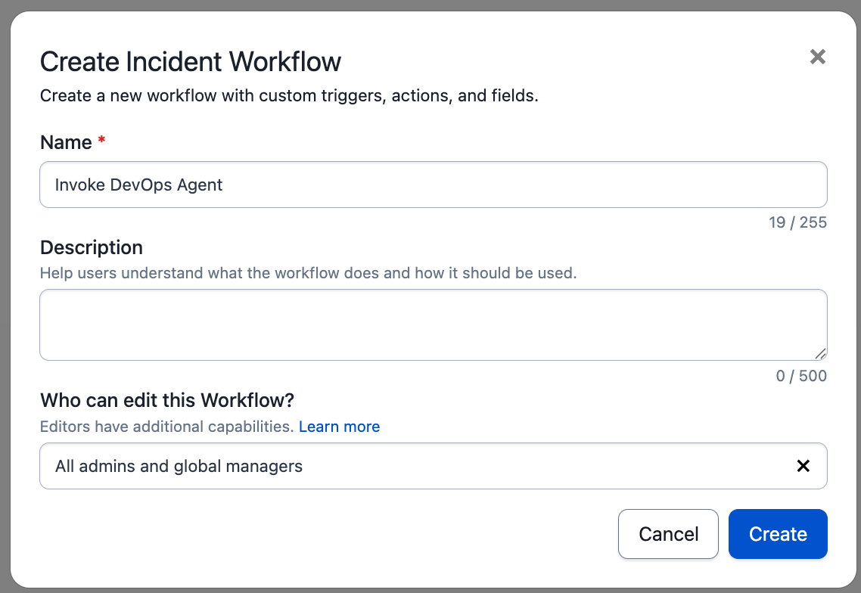Click the red required asterisk

pyautogui.click(x=101, y=141)
